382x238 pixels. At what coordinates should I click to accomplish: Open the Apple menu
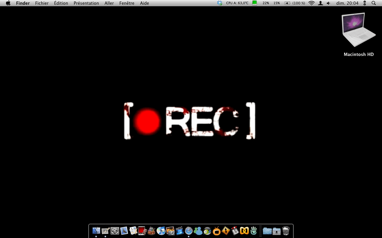coord(8,3)
